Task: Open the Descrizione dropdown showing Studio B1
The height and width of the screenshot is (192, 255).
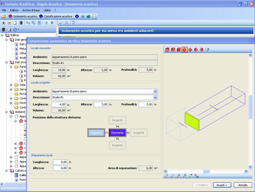Action: [155, 98]
